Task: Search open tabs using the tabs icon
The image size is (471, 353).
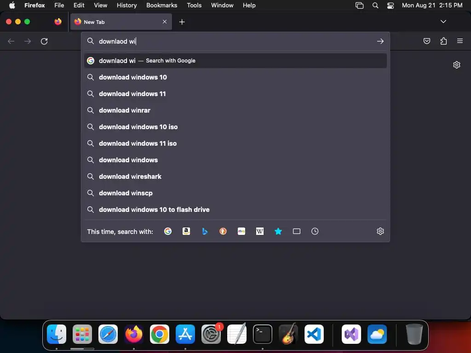Action: coord(297,231)
